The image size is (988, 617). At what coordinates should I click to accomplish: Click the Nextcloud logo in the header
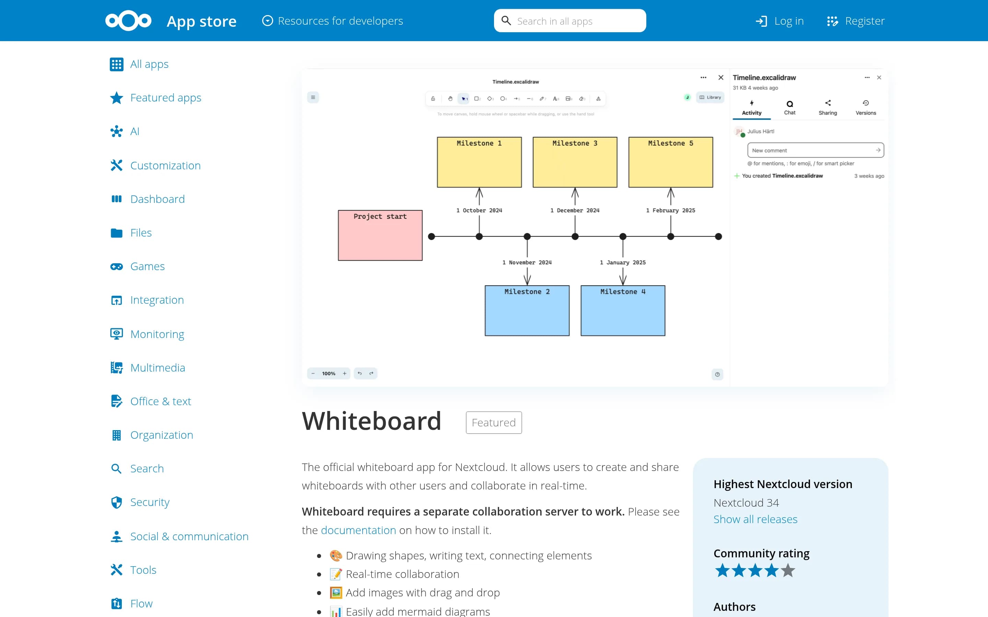click(128, 21)
